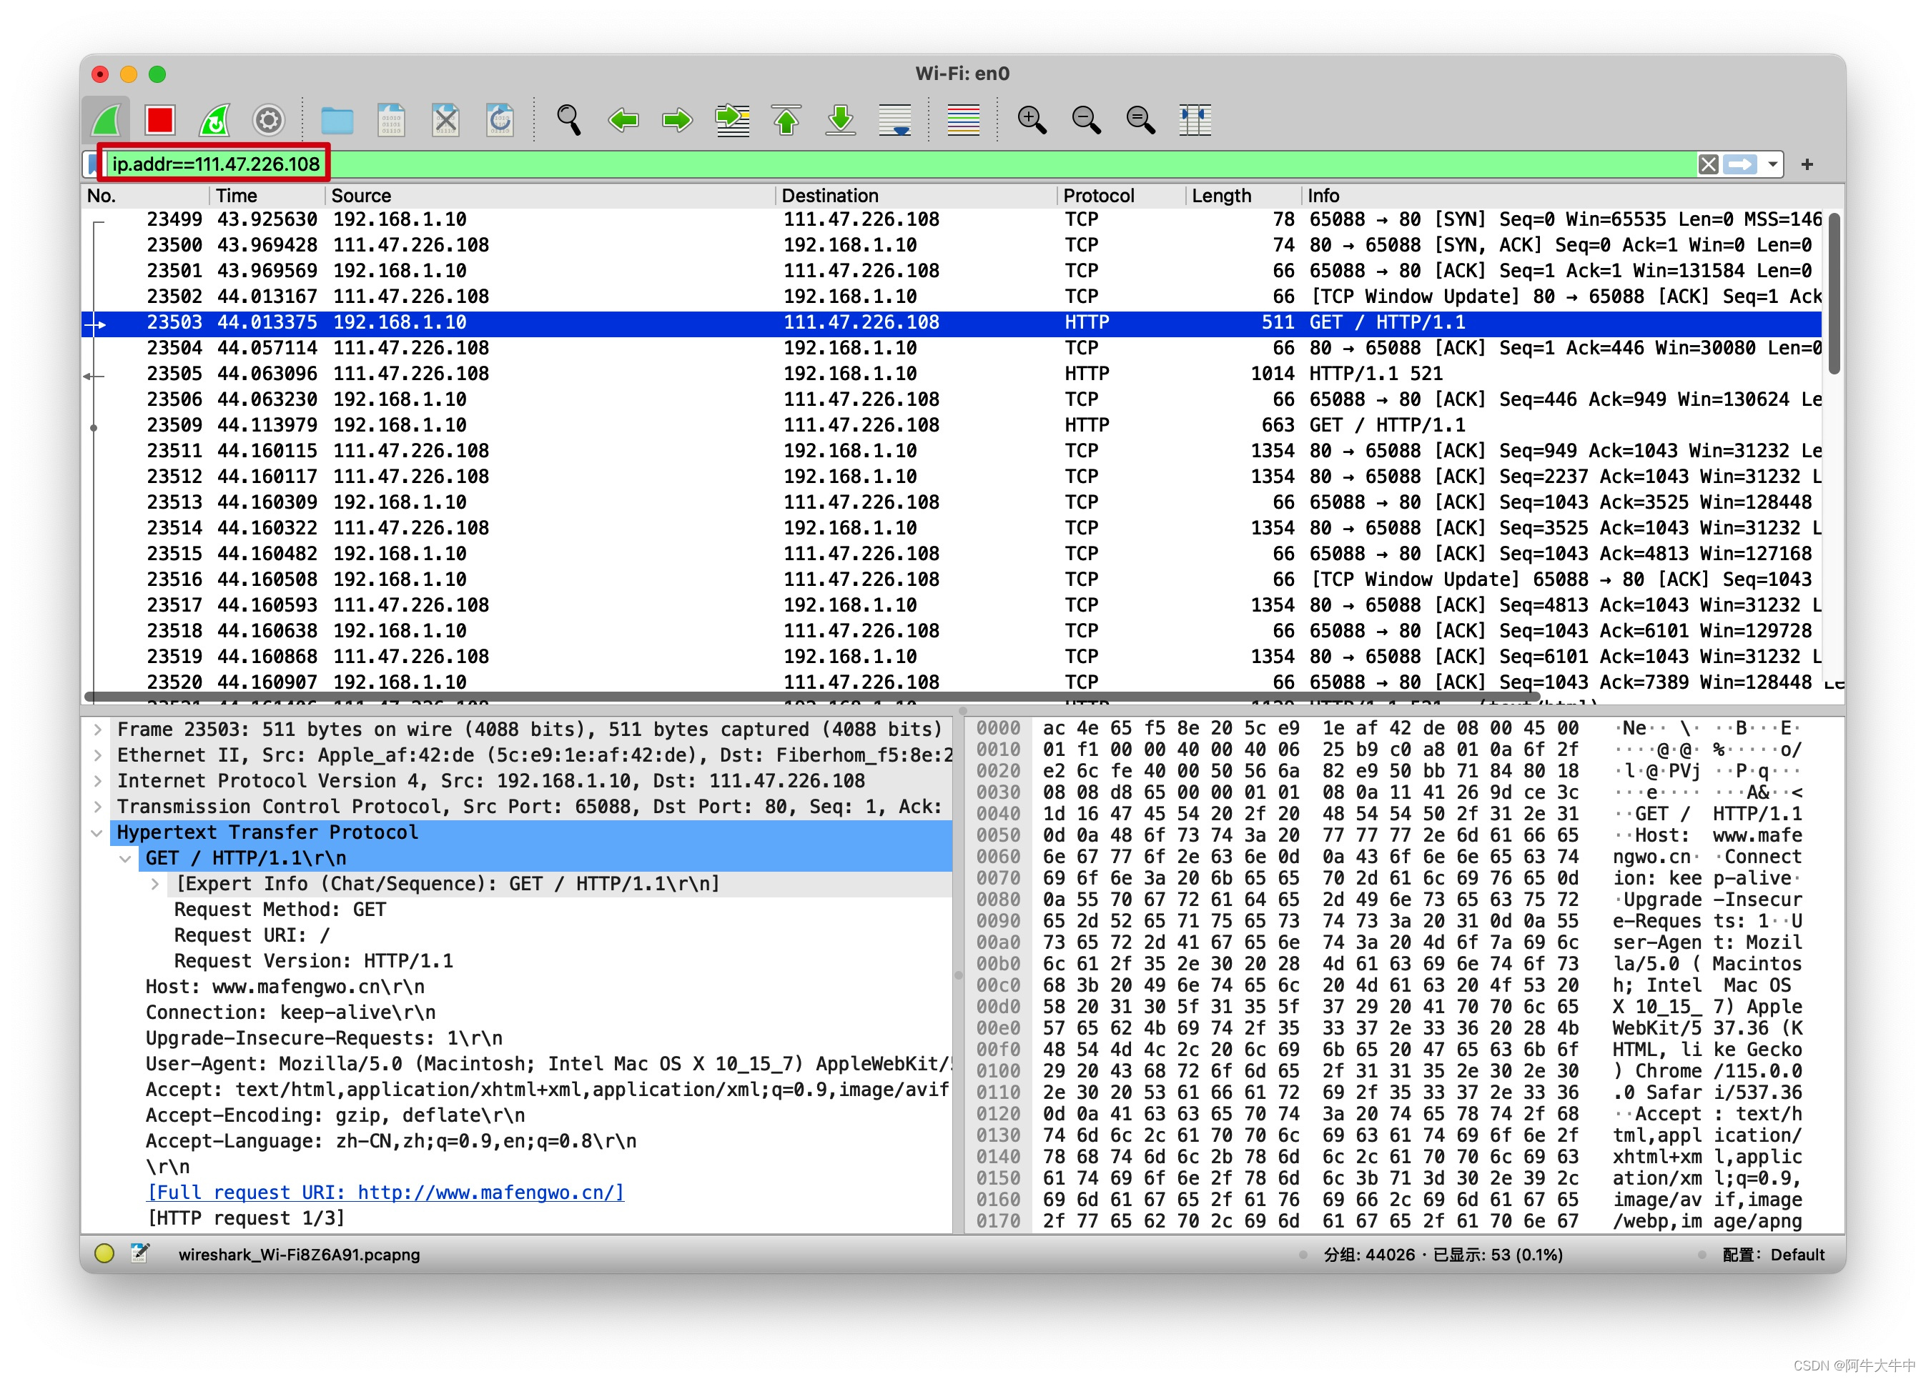Go forward to next packet arrow
This screenshot has width=1926, height=1379.
tap(677, 119)
